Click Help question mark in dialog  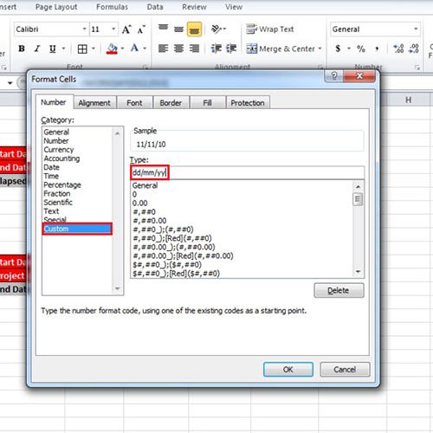pos(334,76)
